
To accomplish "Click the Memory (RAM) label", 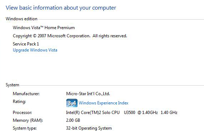I will (x=28, y=120).
